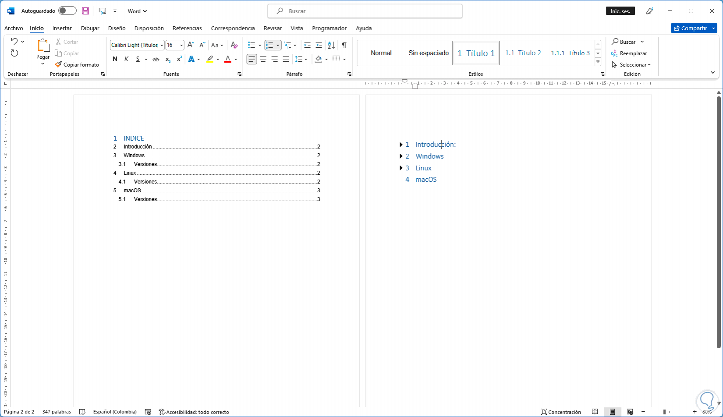Viewport: 723px width, 417px height.
Task: Click Copy Format paintbrush (Copiar formato)
Action: [x=77, y=64]
